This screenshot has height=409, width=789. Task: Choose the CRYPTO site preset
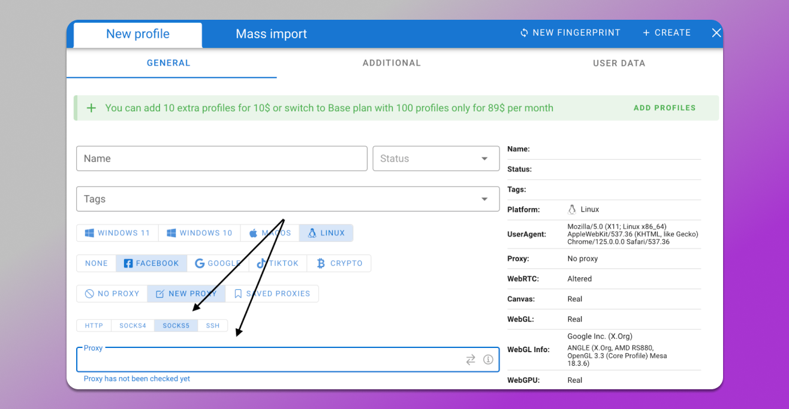(339, 263)
